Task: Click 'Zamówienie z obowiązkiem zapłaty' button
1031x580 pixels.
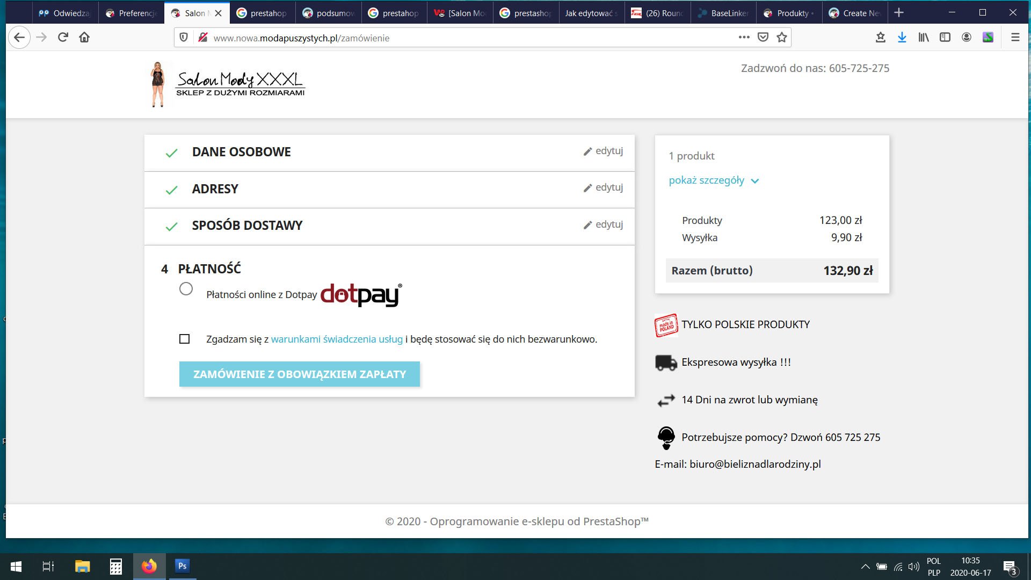Action: [299, 374]
